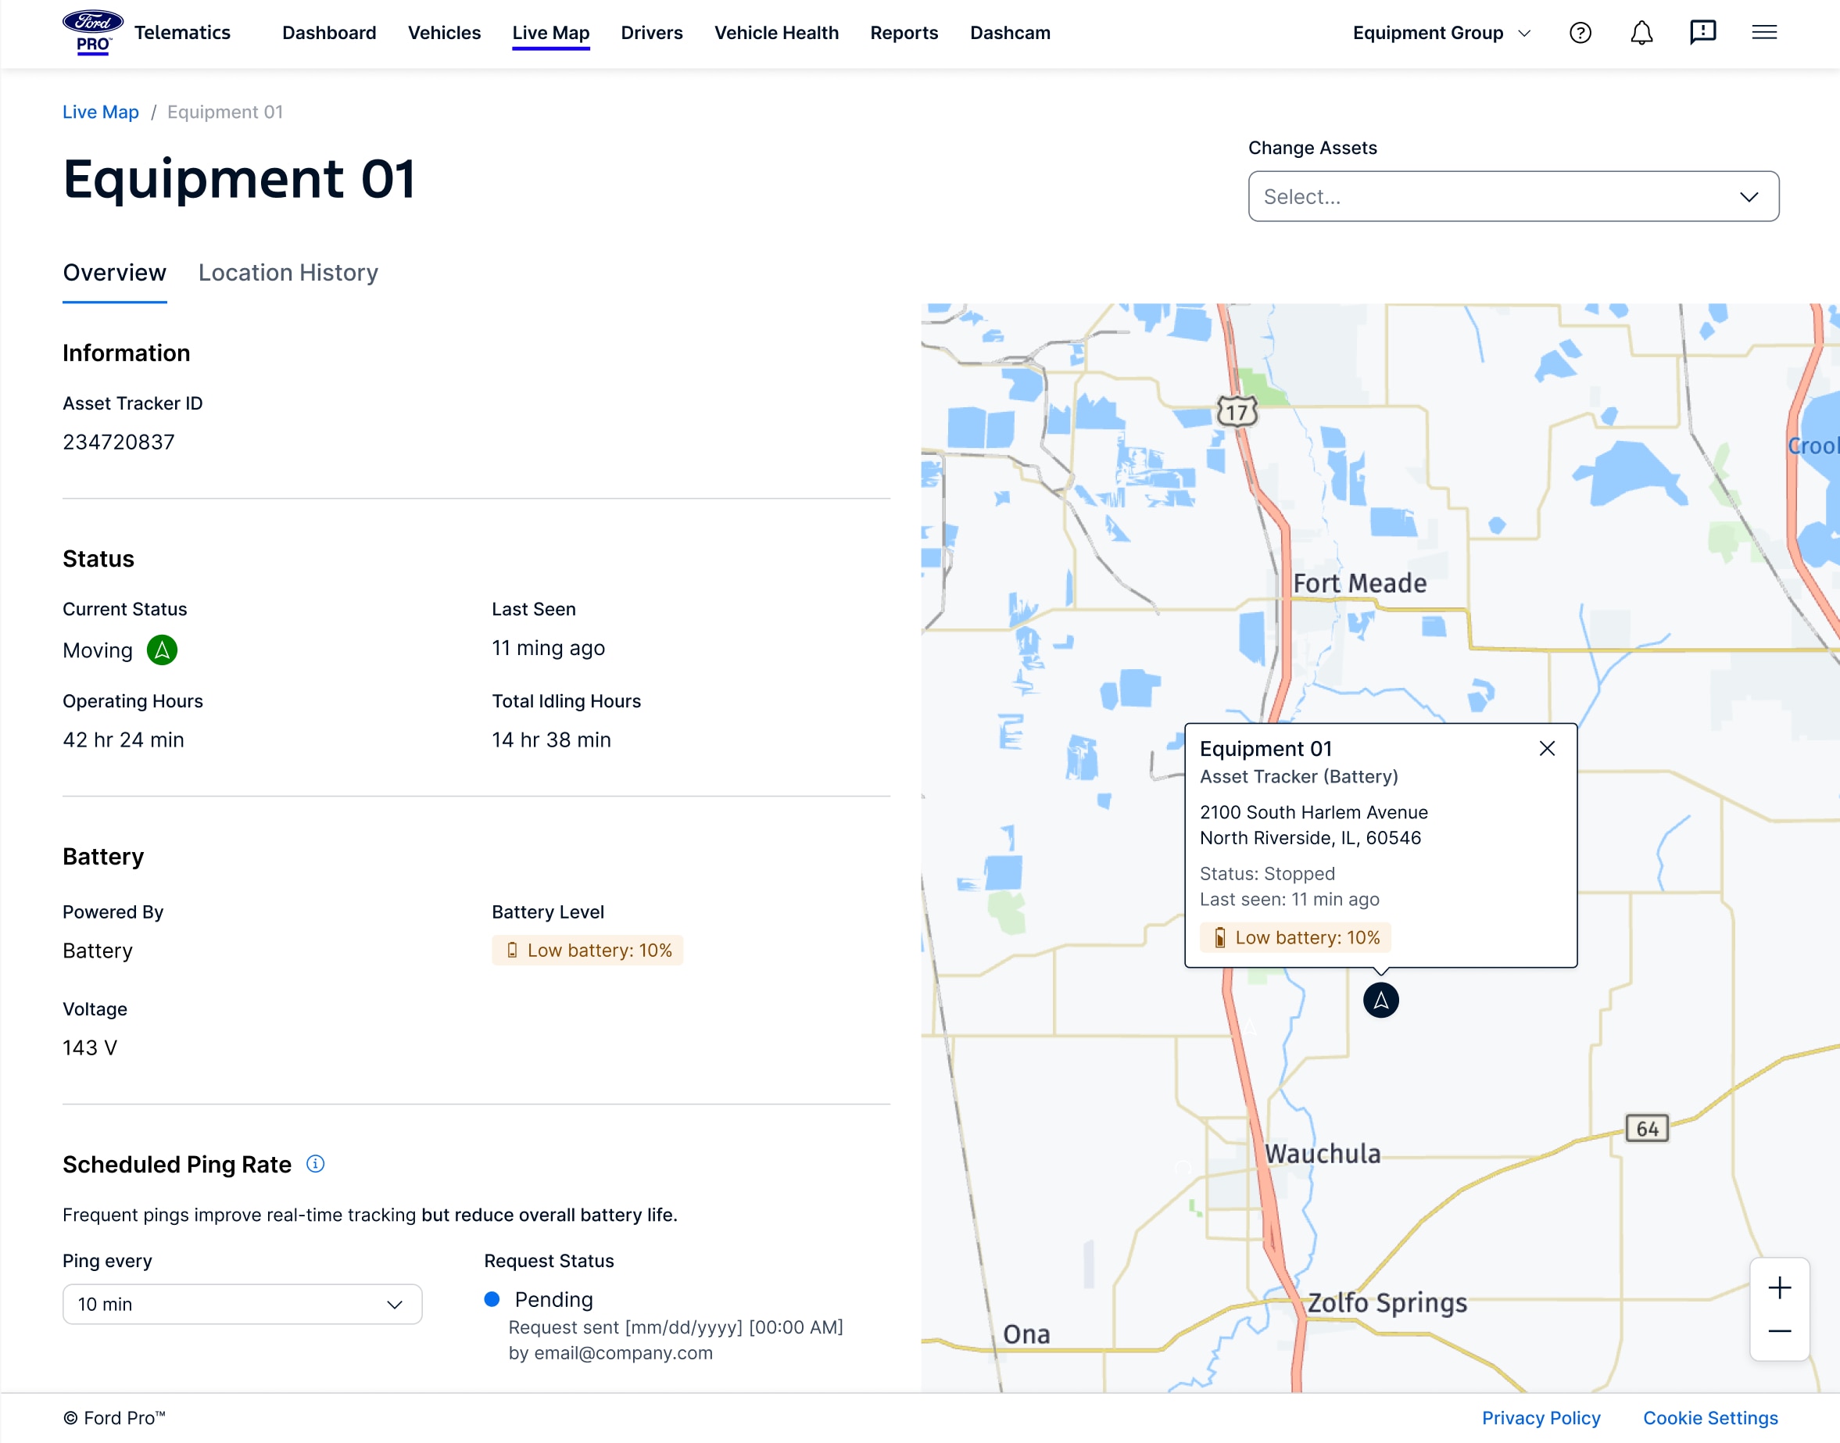Open the Privacy Policy
This screenshot has width=1840, height=1443.
tap(1541, 1418)
